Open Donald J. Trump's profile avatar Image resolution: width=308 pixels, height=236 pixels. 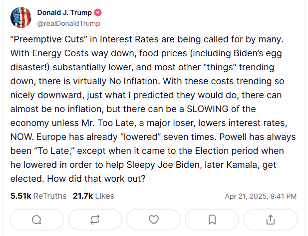point(21,17)
